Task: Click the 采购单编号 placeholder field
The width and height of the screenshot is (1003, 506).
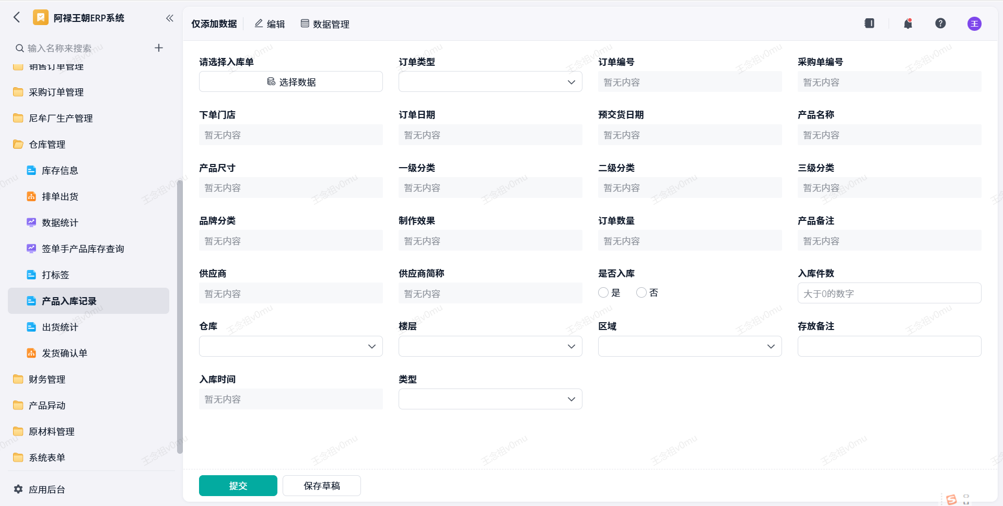Action: coord(889,82)
